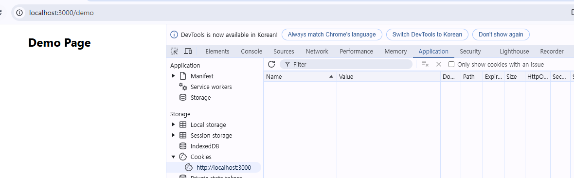The image size is (574, 178).
Task: Open the Lighthouse tab
Action: tap(514, 51)
